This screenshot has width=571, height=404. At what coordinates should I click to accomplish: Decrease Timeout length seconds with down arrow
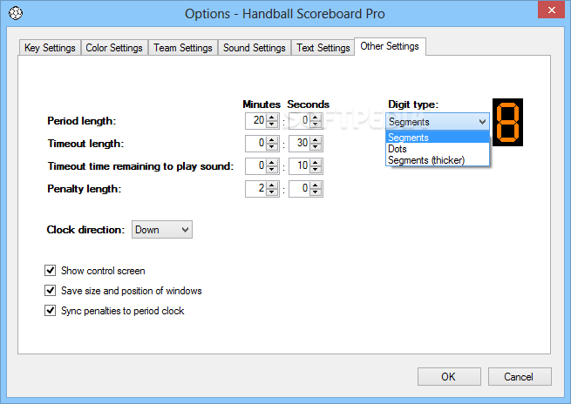pyautogui.click(x=316, y=147)
